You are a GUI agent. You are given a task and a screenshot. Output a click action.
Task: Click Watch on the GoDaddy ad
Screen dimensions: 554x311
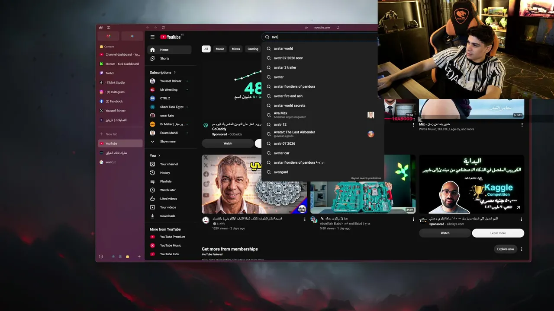pyautogui.click(x=228, y=143)
